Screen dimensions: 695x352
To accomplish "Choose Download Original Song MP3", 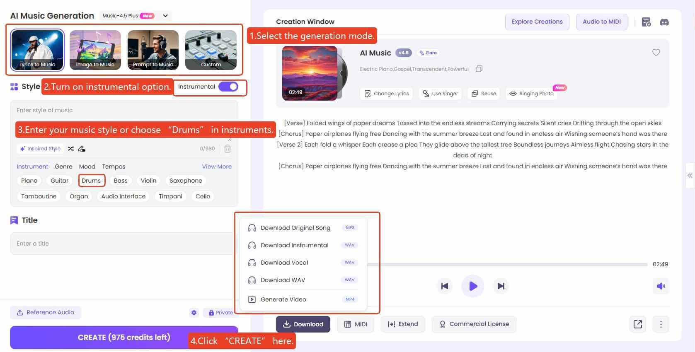I will point(303,228).
